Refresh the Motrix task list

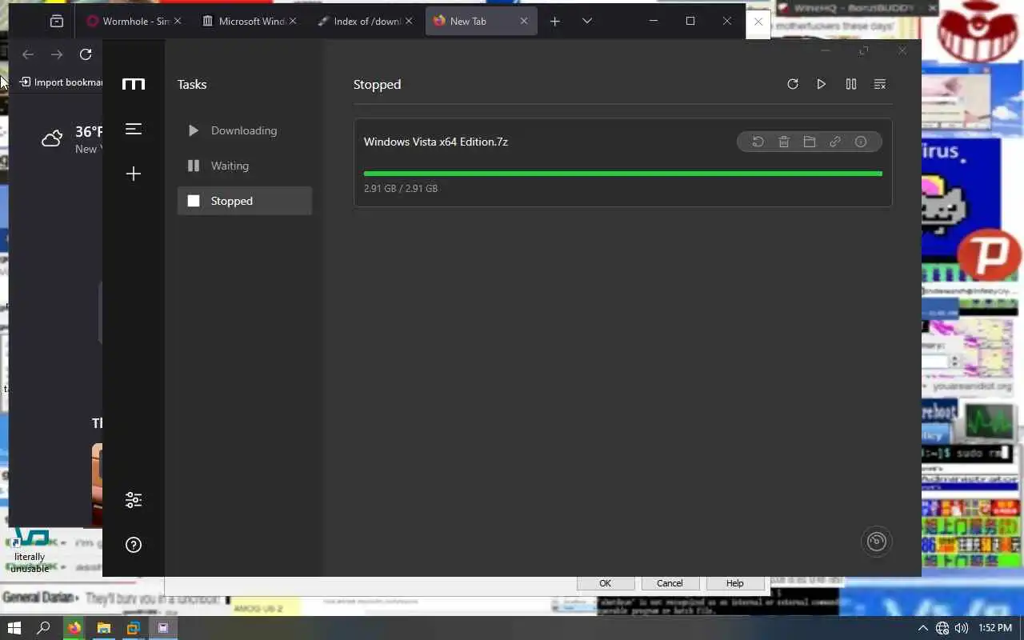click(x=793, y=84)
